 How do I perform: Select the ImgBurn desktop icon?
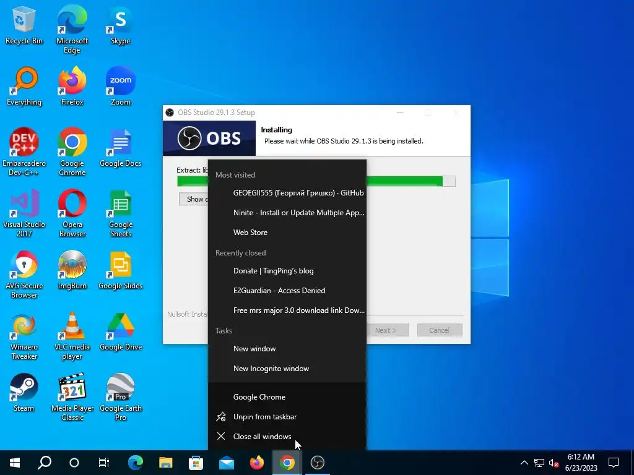pyautogui.click(x=72, y=270)
